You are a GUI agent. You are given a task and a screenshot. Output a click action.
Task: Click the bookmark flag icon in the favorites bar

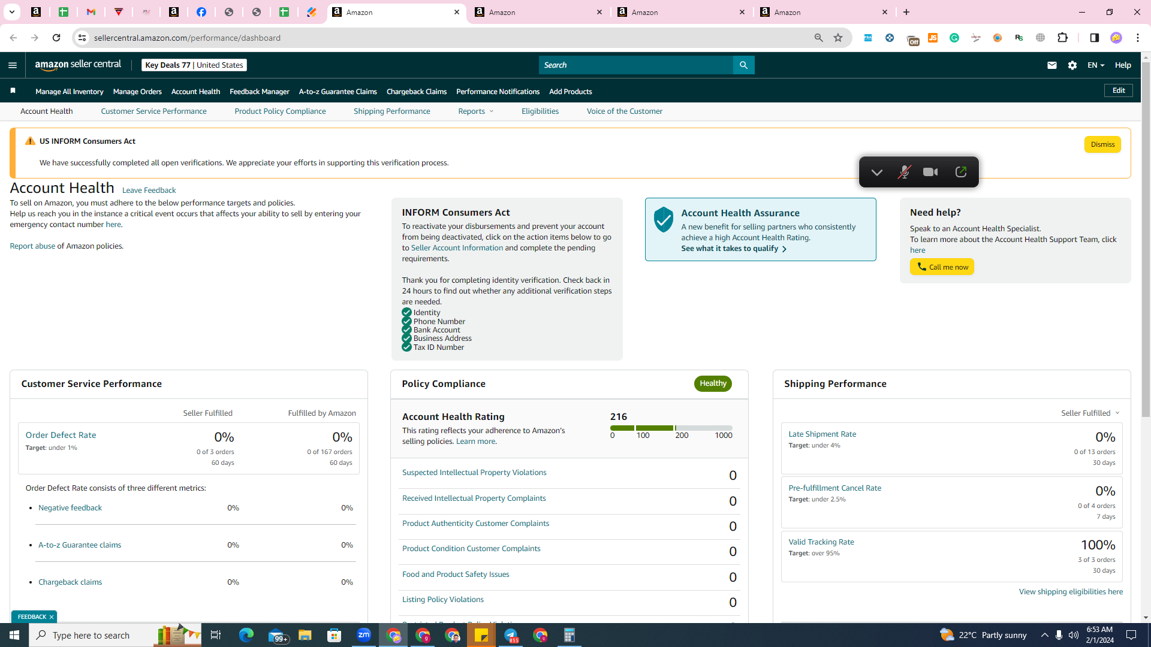coord(13,91)
